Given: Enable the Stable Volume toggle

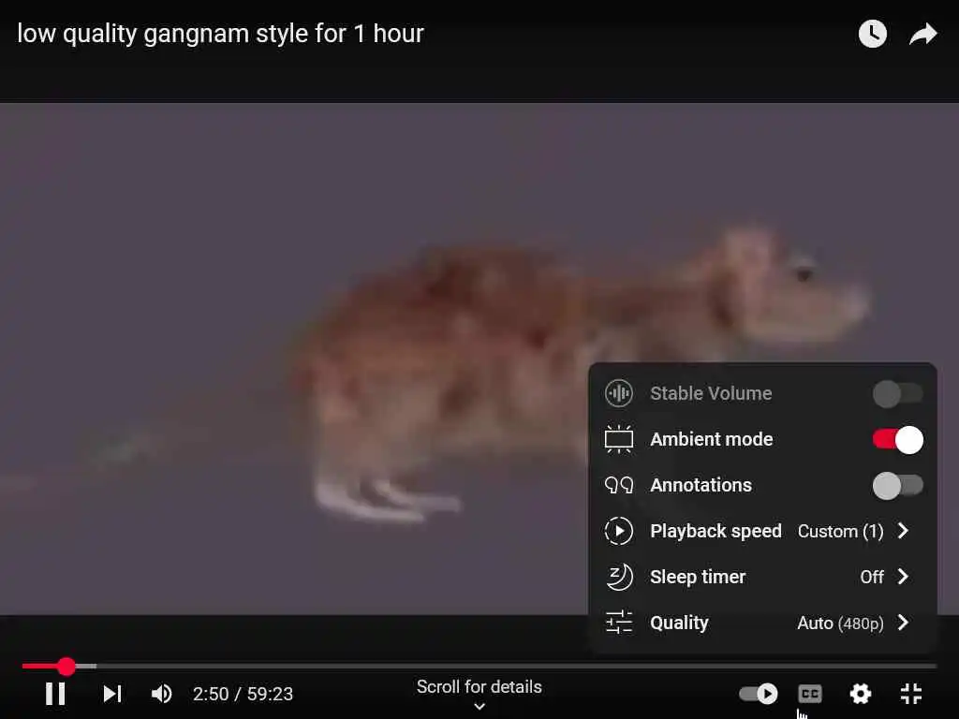Looking at the screenshot, I should pos(897,394).
